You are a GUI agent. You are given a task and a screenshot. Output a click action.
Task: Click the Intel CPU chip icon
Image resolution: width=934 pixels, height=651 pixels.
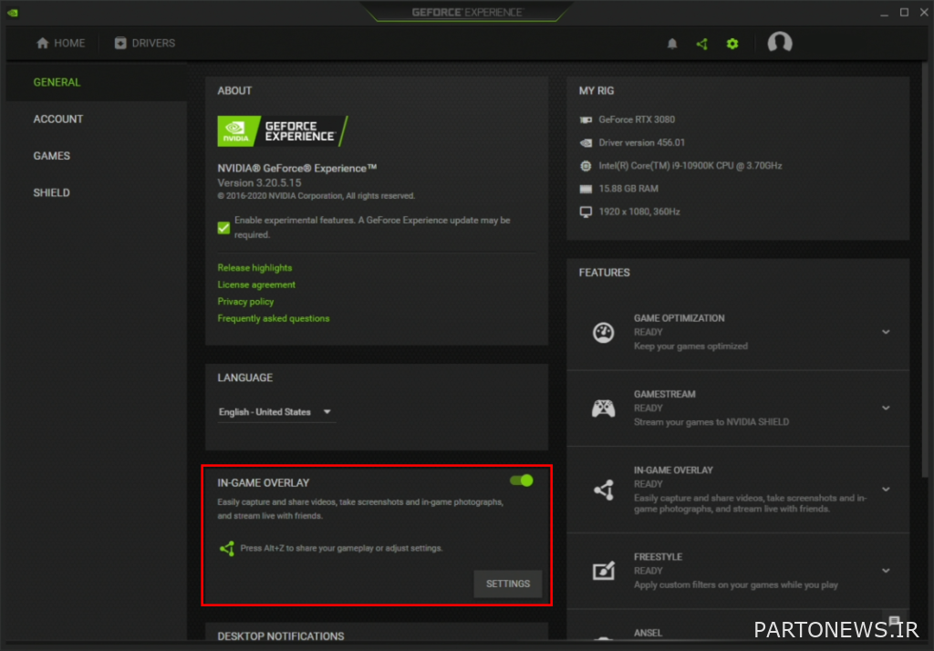586,166
